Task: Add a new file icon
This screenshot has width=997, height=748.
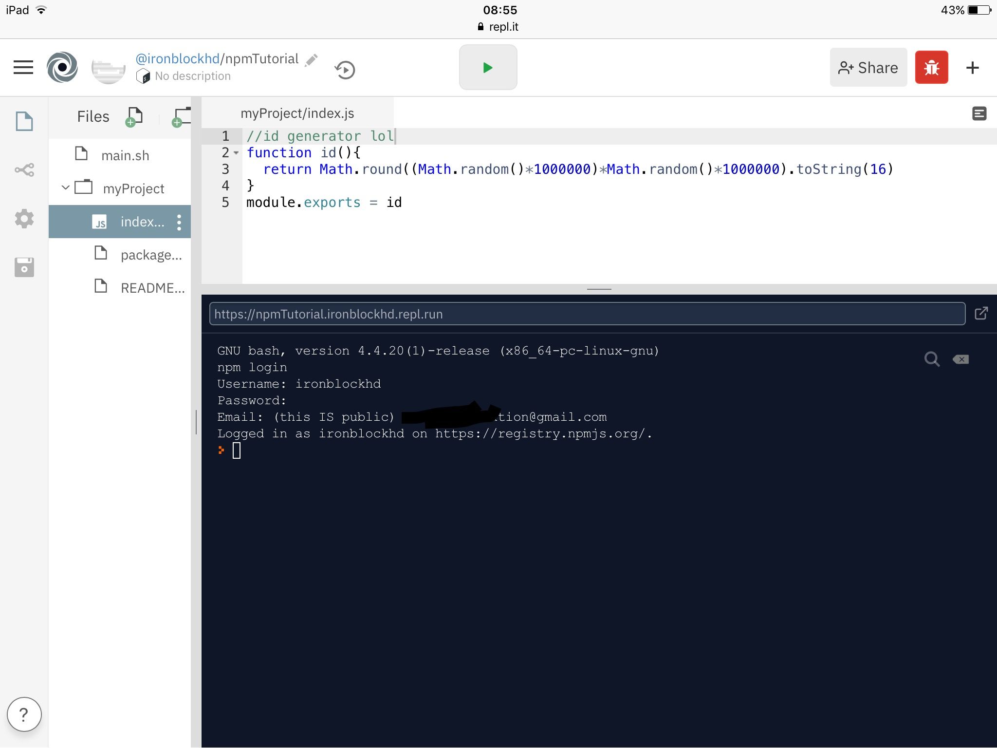Action: pyautogui.click(x=134, y=117)
